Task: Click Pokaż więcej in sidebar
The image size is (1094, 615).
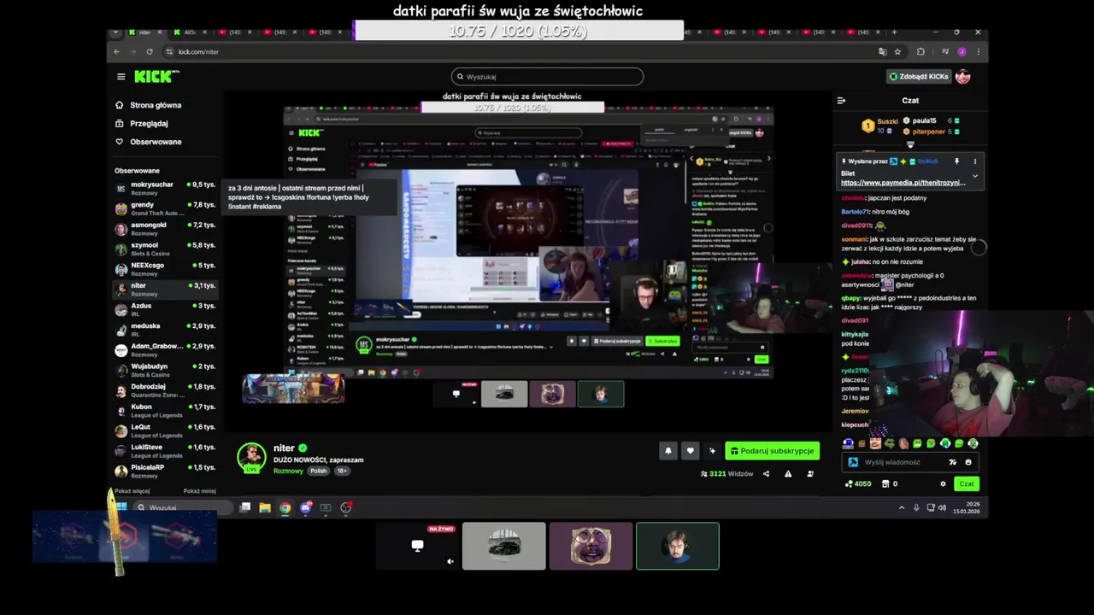Action: (132, 491)
